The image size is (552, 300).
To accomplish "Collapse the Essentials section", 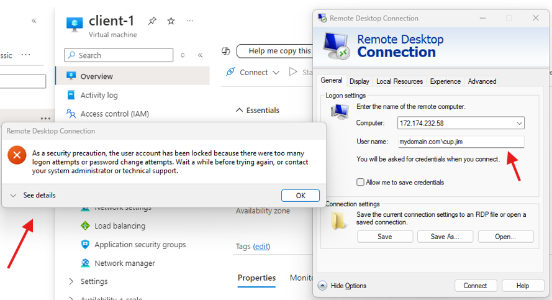I will click(240, 110).
